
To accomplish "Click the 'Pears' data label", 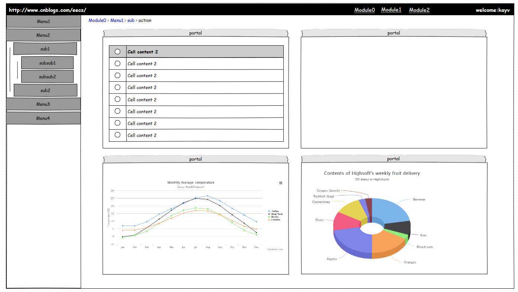I will (319, 220).
